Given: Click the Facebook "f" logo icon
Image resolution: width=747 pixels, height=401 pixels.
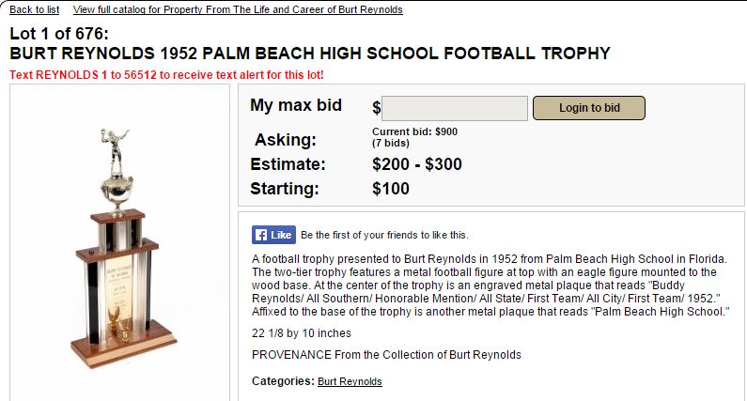Looking at the screenshot, I should pos(260,235).
